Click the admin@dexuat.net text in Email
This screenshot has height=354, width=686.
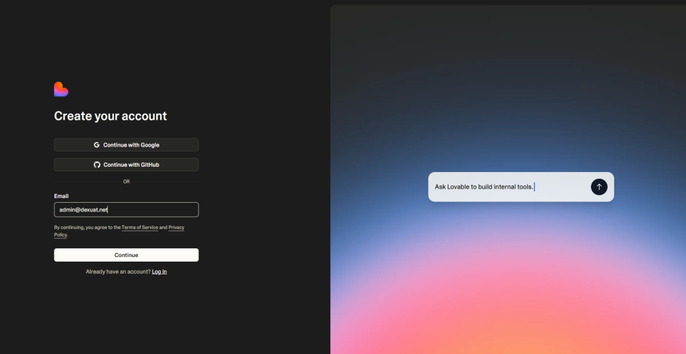click(84, 209)
